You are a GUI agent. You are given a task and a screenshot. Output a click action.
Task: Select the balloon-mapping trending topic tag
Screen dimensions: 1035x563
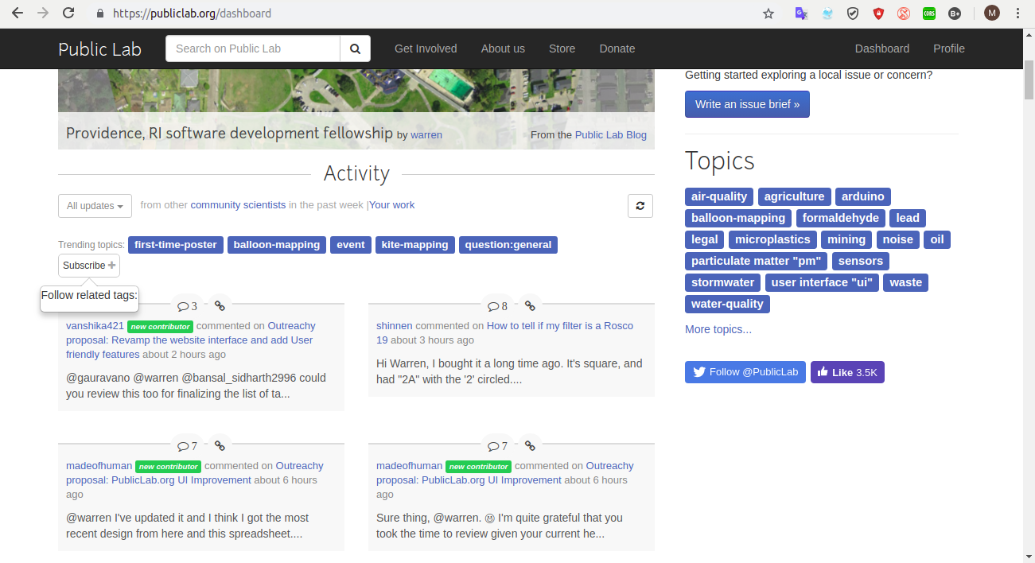tap(276, 244)
